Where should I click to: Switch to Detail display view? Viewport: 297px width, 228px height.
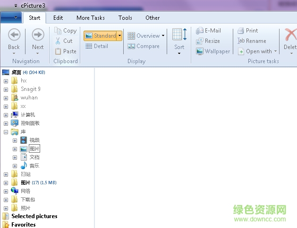(x=97, y=46)
